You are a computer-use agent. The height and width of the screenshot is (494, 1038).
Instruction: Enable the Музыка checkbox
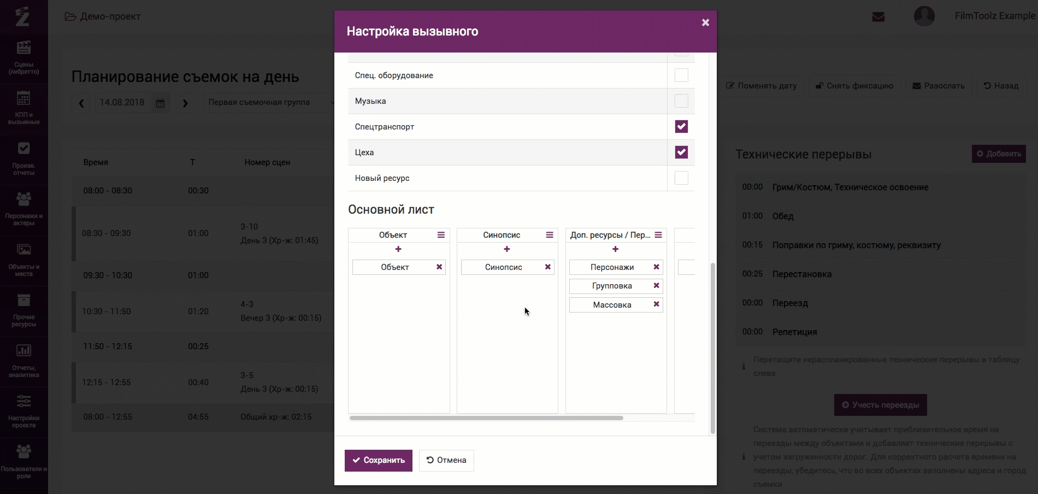coord(681,101)
